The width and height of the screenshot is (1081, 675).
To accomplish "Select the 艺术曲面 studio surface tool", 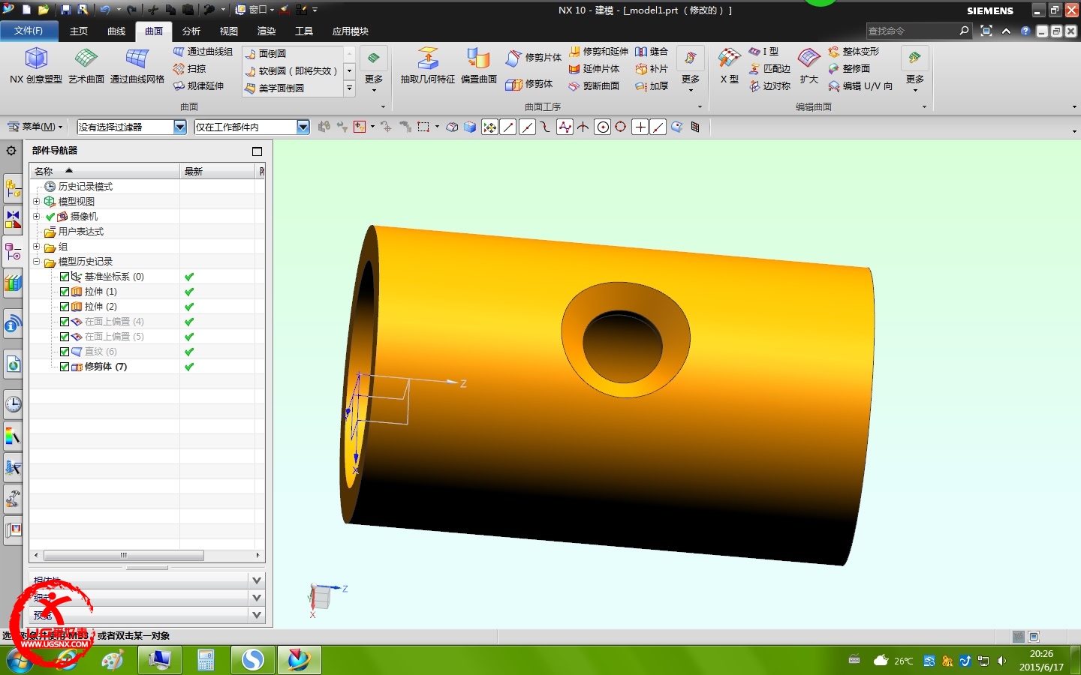I will [x=86, y=65].
